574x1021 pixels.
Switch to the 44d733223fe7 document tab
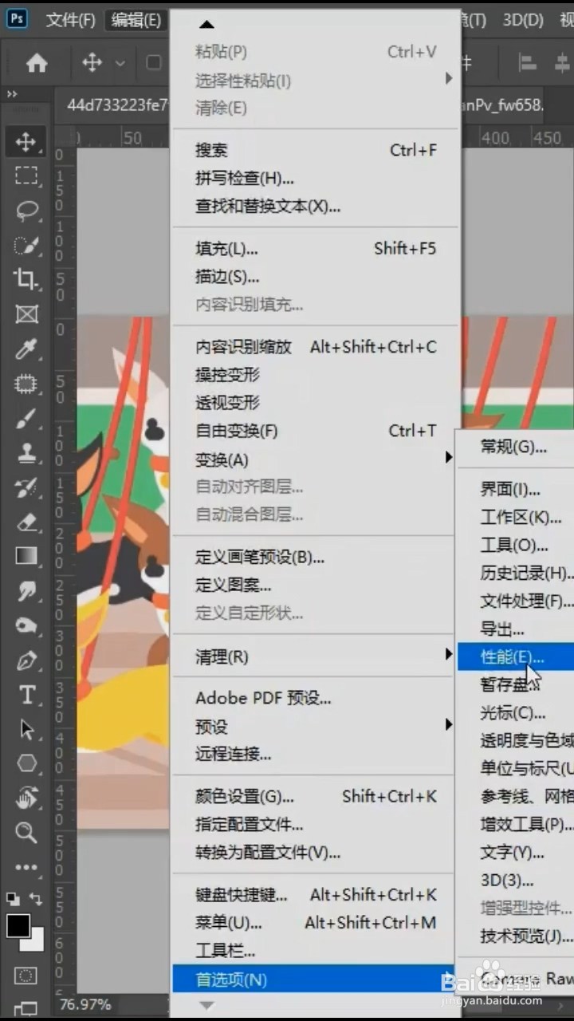(116, 105)
